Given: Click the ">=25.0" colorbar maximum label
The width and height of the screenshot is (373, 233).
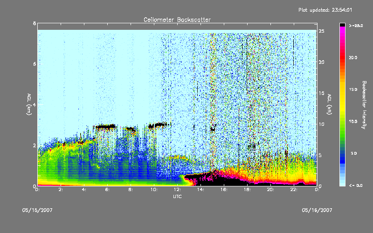Looking at the screenshot, I should [x=356, y=26].
